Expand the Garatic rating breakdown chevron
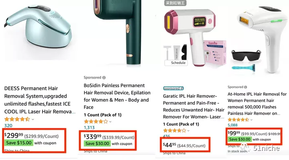This screenshot has height=160, width=289. tap(188, 131)
